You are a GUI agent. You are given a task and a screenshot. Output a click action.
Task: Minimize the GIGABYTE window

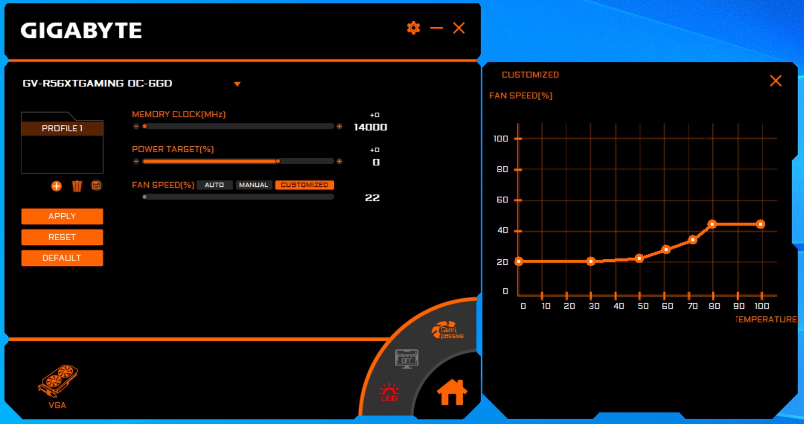click(x=436, y=28)
